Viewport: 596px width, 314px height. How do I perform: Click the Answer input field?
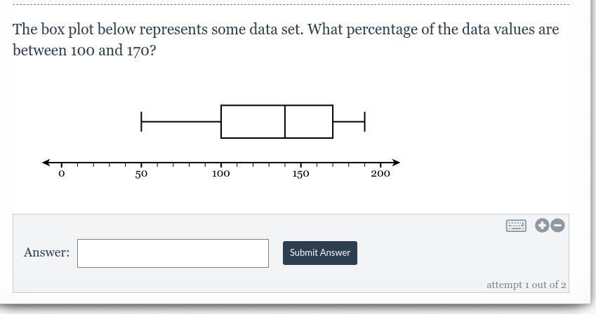pyautogui.click(x=173, y=253)
